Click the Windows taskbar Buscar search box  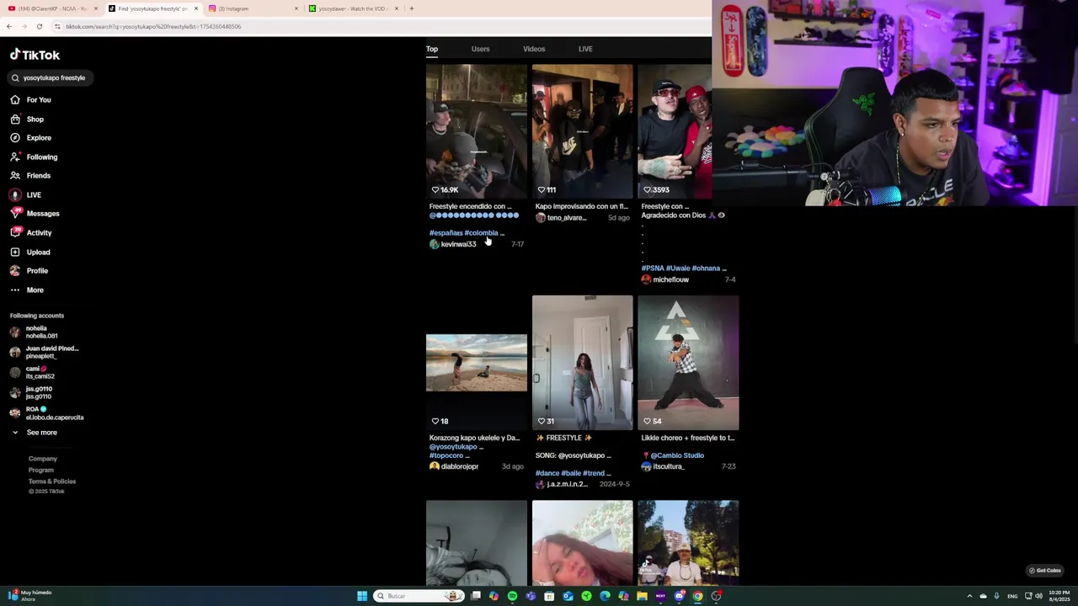coord(419,596)
